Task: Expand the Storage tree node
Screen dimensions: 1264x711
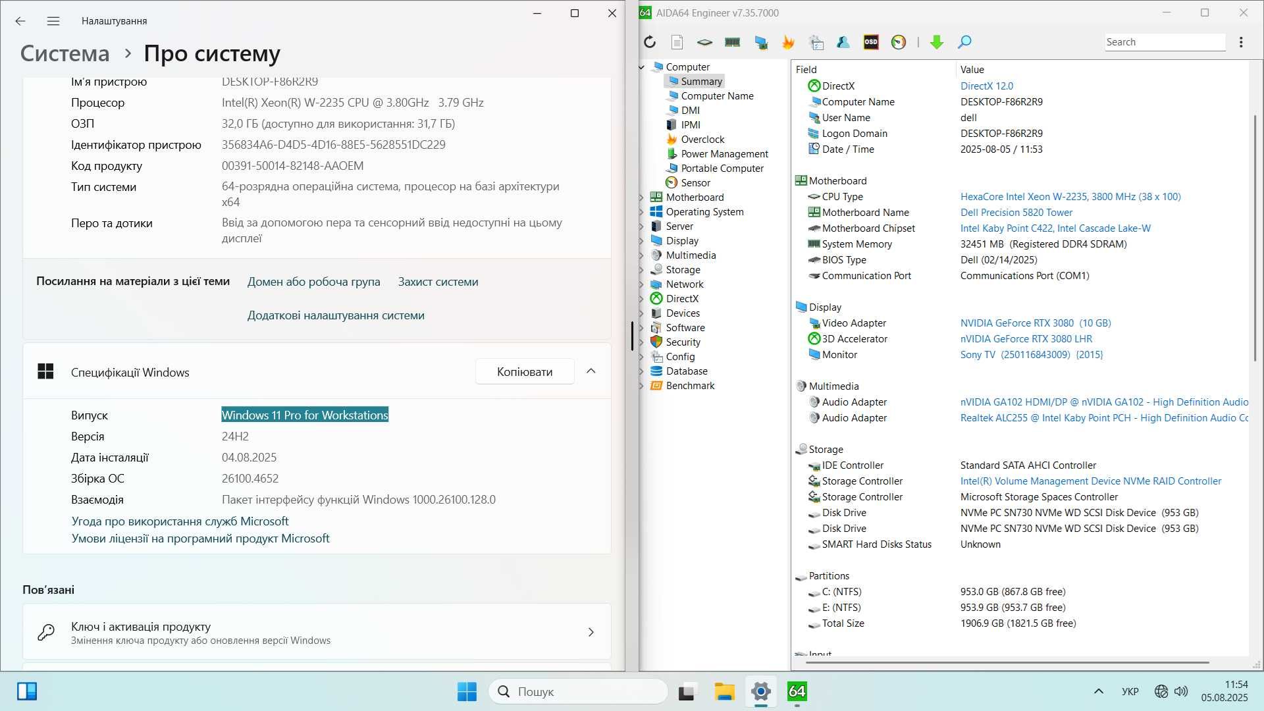Action: tap(642, 270)
